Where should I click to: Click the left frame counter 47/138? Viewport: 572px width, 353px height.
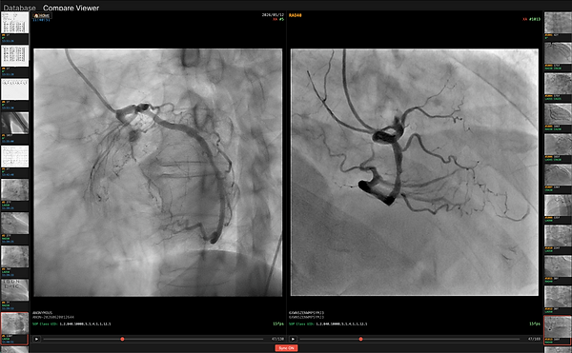click(x=277, y=339)
